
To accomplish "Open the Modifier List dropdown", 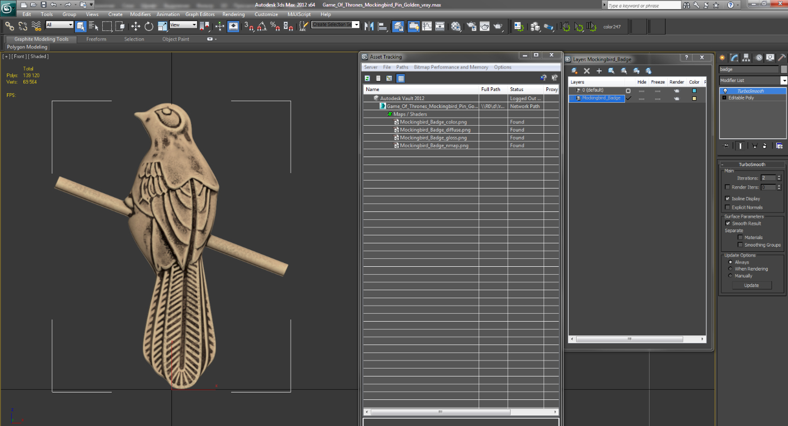I will click(784, 80).
